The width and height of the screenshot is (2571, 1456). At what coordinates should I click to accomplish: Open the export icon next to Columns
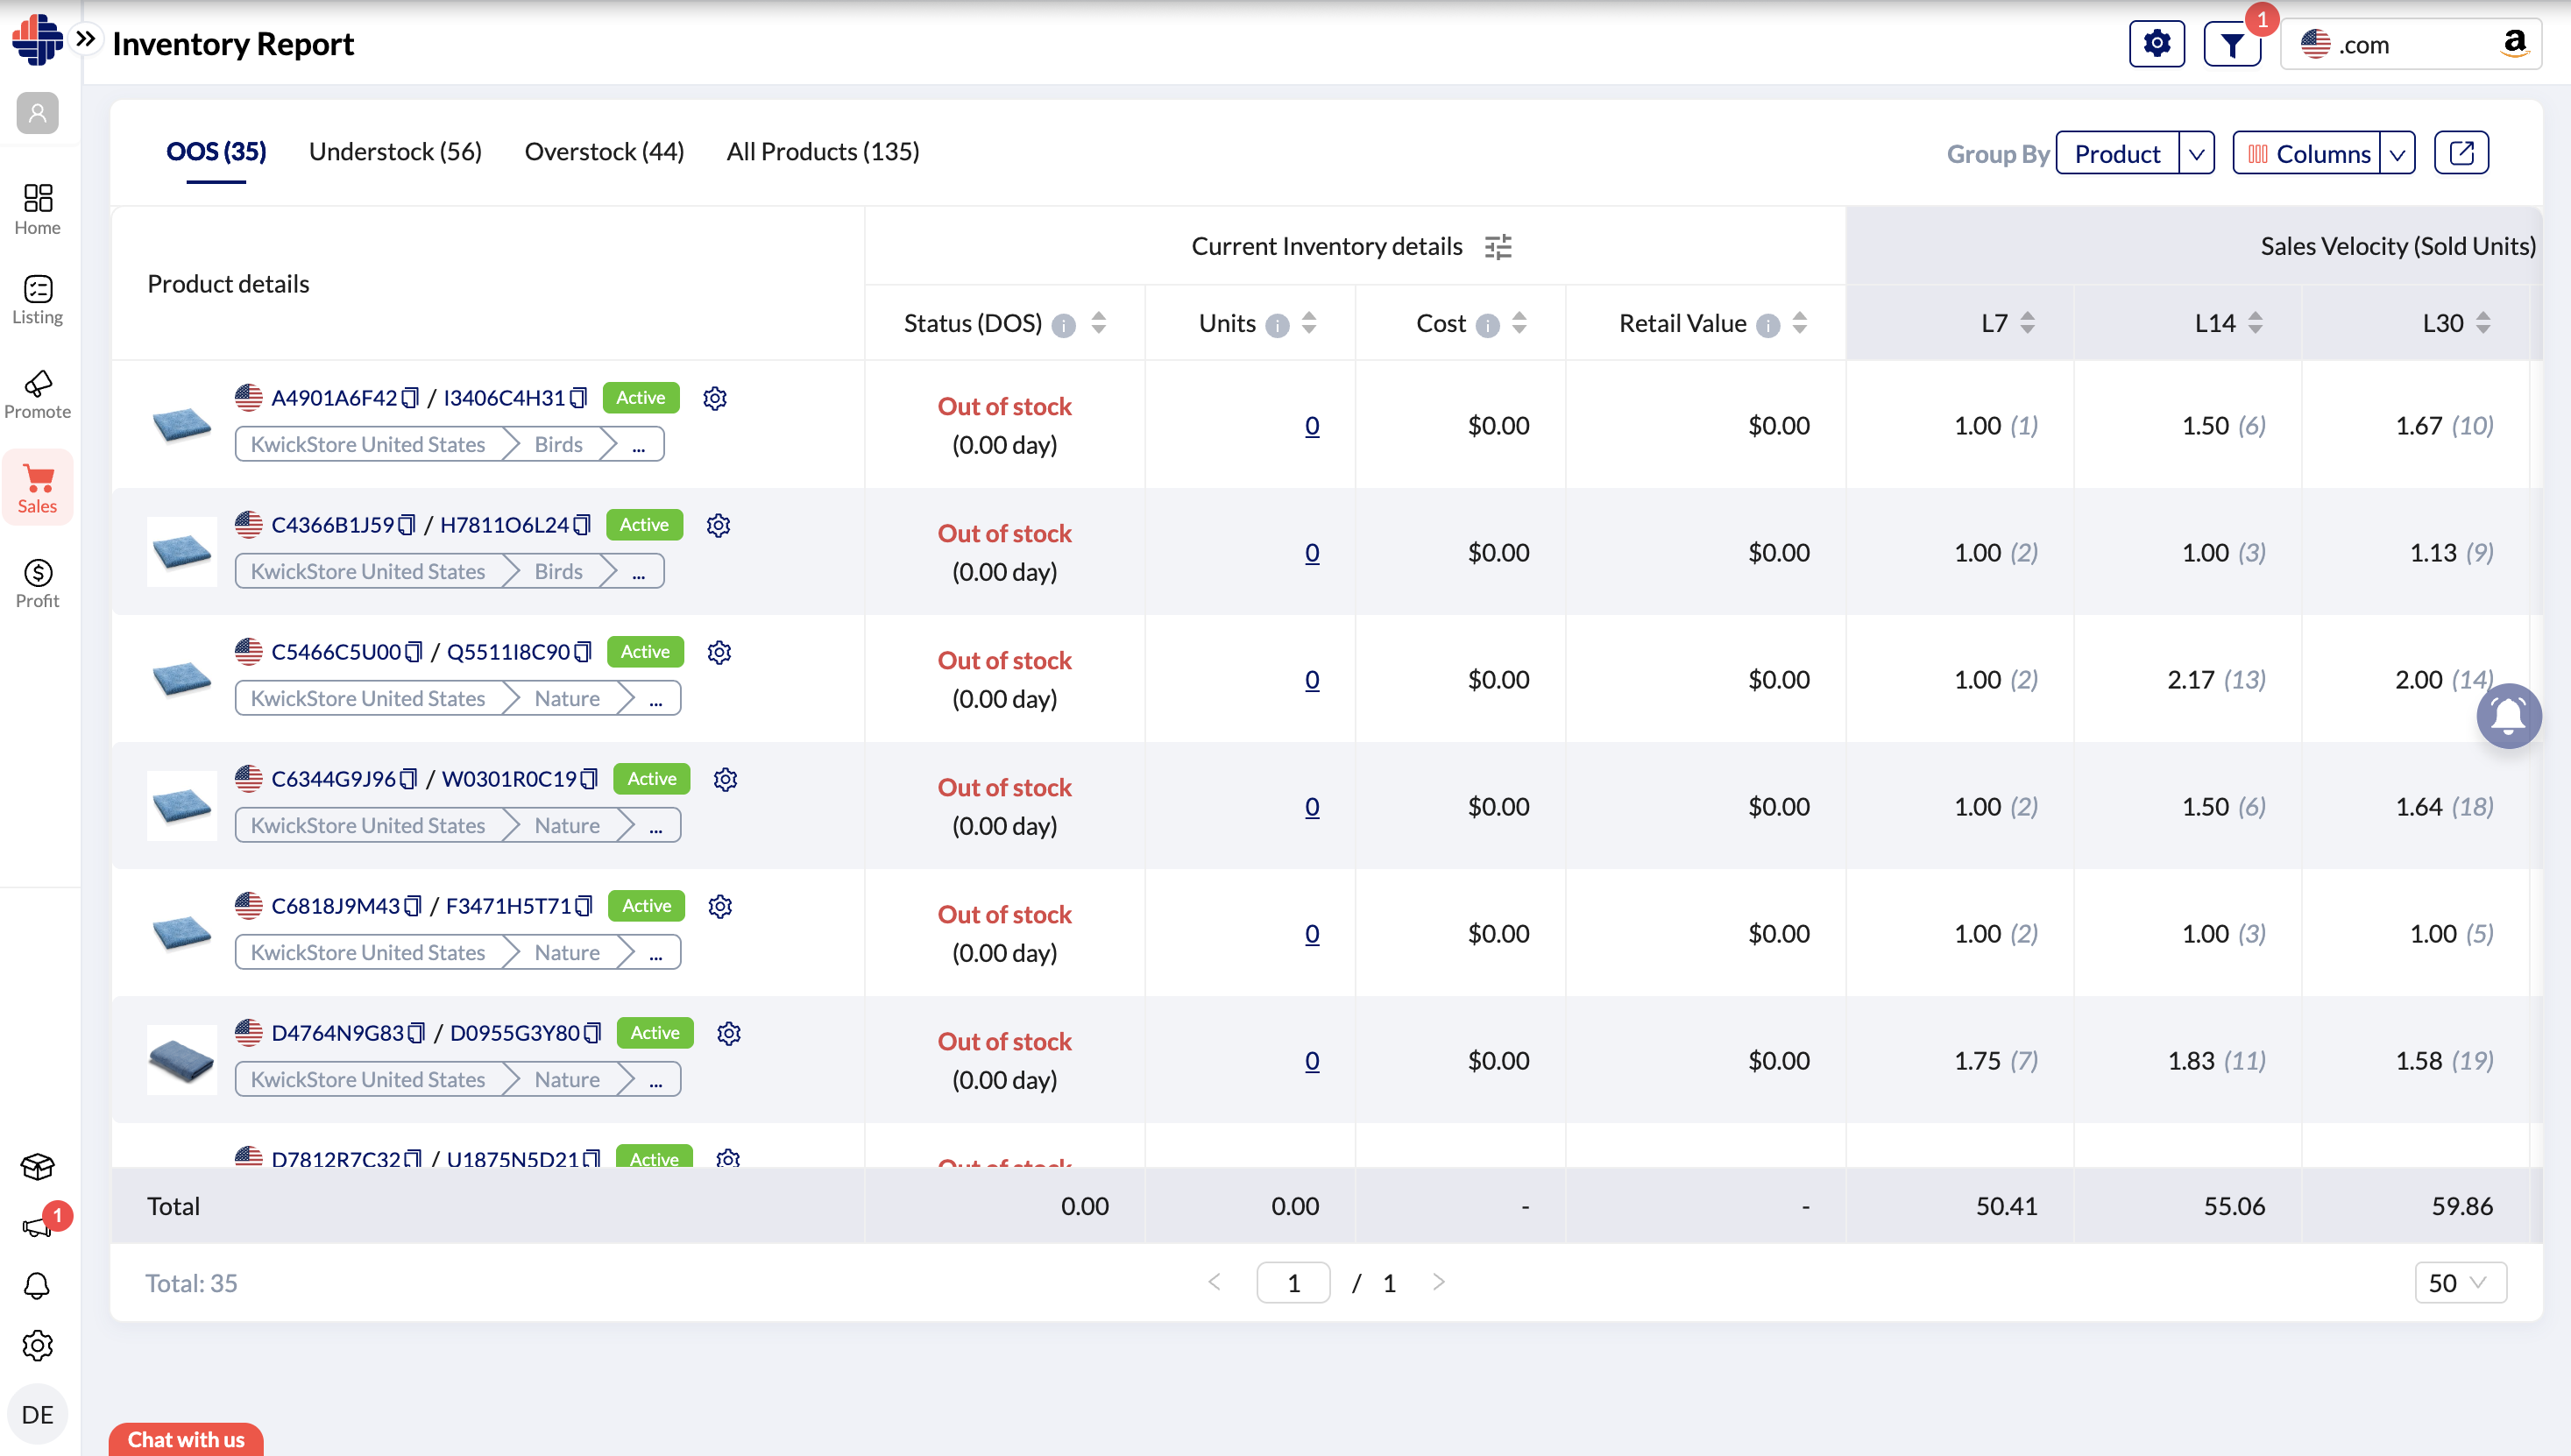pyautogui.click(x=2460, y=153)
